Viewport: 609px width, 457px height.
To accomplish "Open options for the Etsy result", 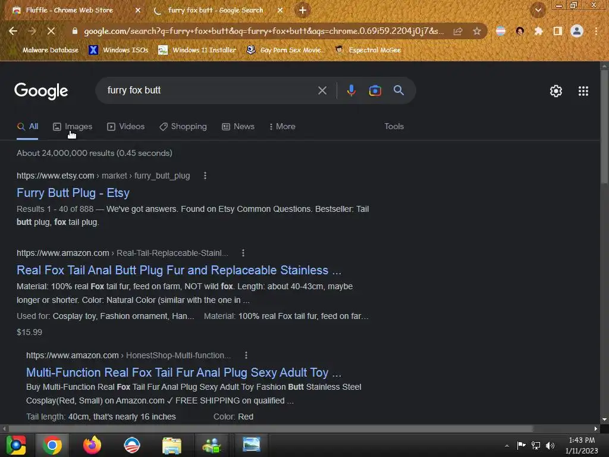I will (205, 176).
